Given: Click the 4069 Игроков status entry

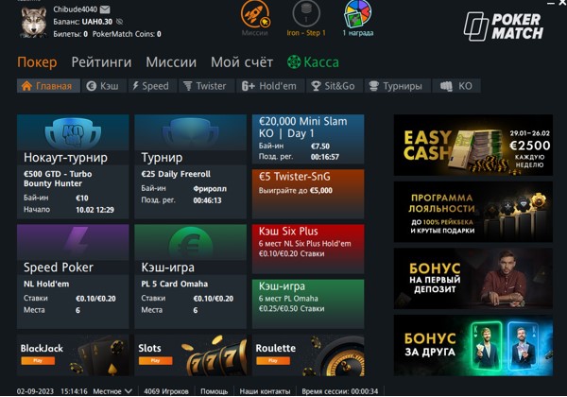Looking at the screenshot, I should click(166, 391).
